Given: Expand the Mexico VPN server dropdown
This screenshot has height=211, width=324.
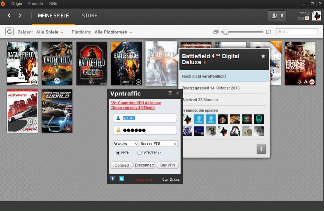Looking at the screenshot, I should point(158,144).
